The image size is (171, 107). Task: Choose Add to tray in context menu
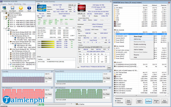click(x=137, y=39)
